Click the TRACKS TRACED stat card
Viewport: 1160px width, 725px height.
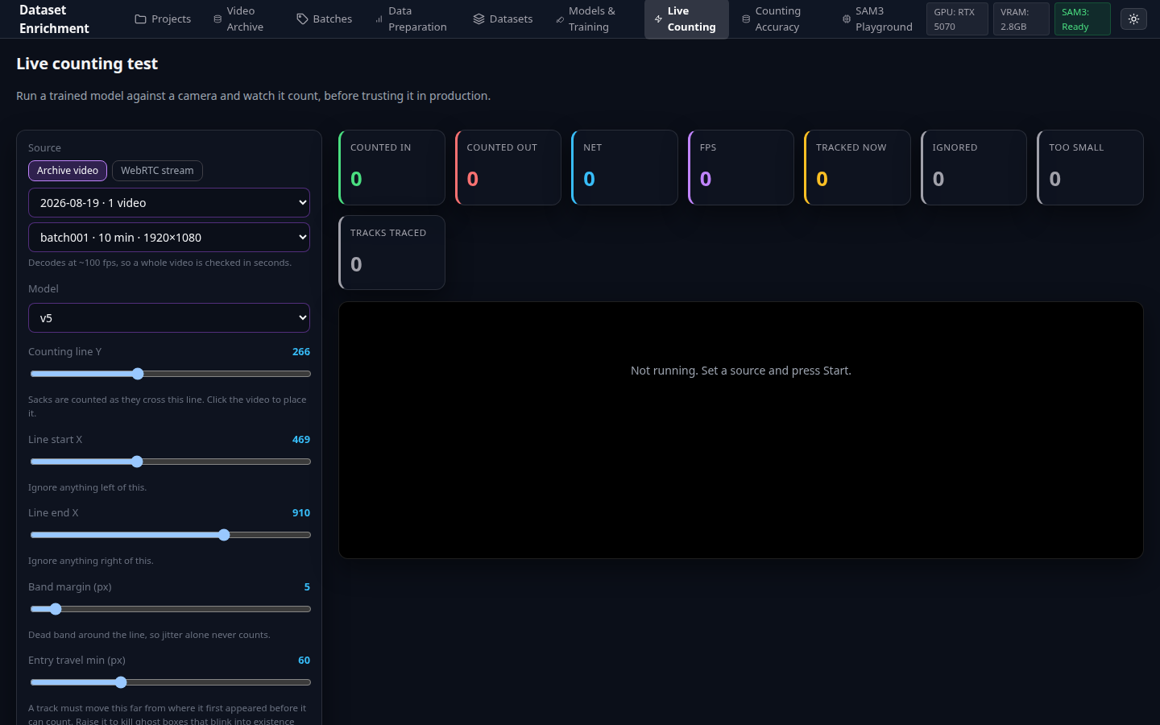coord(391,253)
